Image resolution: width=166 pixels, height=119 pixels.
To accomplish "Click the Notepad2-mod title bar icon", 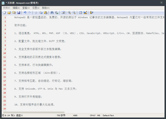I will coord(3,3).
